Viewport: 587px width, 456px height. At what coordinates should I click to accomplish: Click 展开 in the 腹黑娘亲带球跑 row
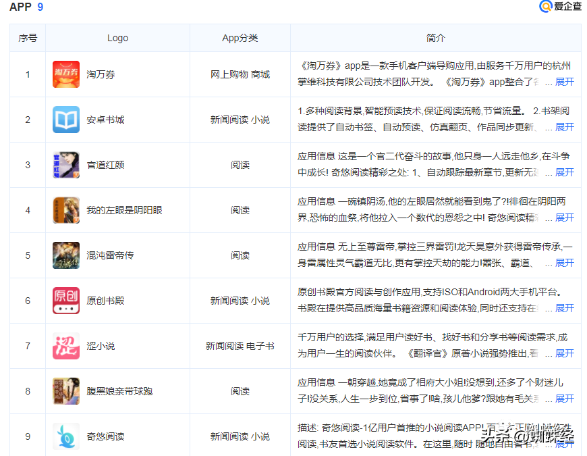click(x=564, y=399)
